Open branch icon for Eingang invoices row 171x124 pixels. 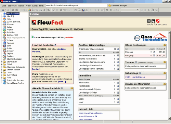pyautogui.click(x=154, y=52)
